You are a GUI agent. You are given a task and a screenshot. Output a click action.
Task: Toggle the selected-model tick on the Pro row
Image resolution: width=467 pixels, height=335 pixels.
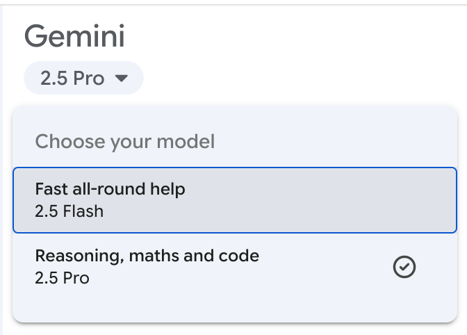coord(404,267)
